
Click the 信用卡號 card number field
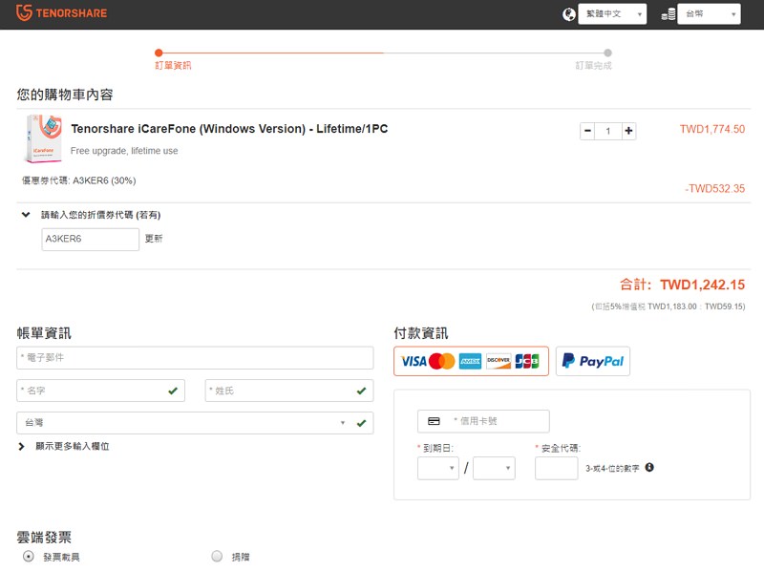pyautogui.click(x=483, y=421)
